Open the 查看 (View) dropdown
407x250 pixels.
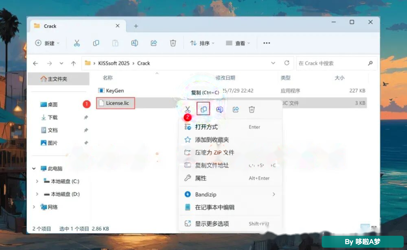[x=238, y=43]
